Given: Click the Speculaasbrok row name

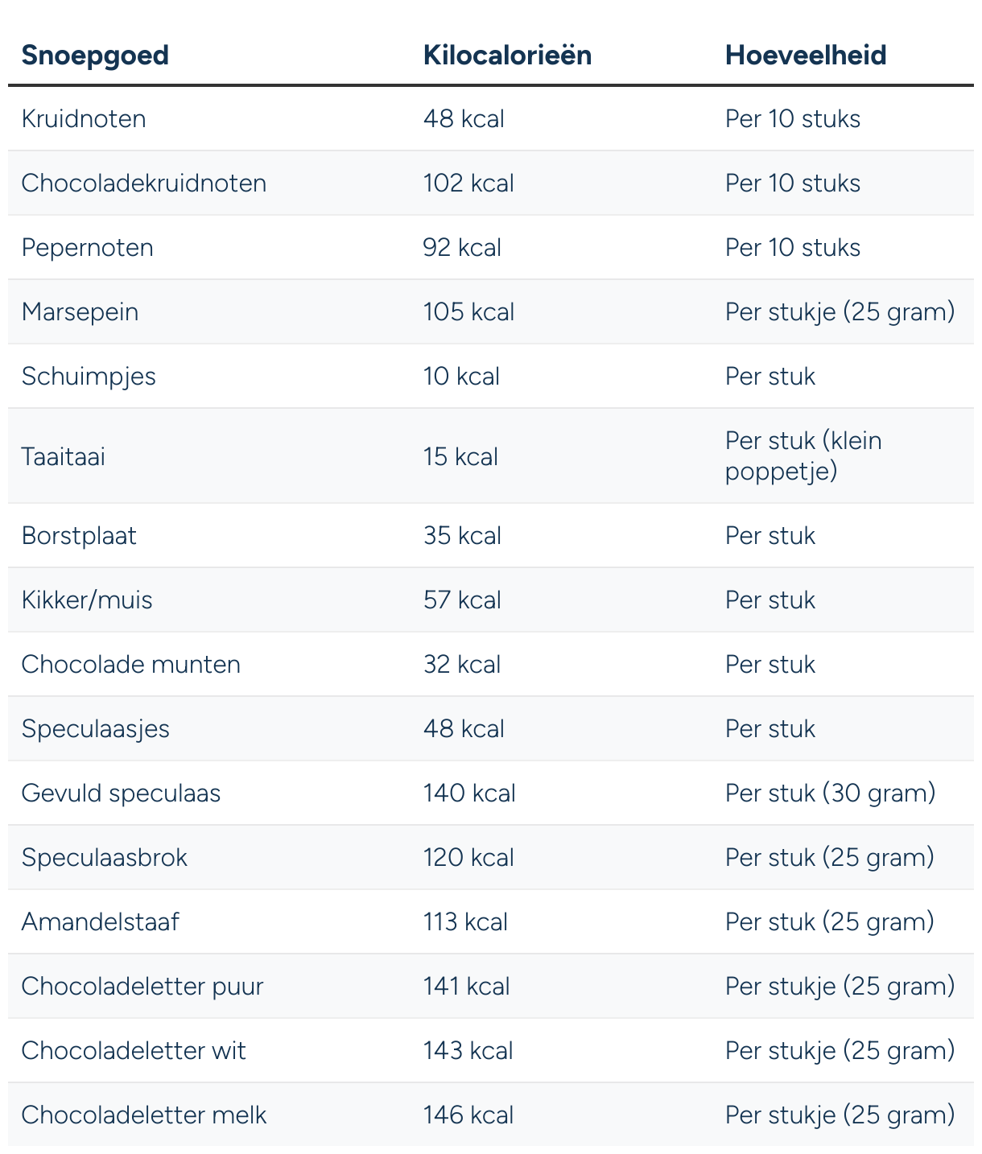Looking at the screenshot, I should click(x=105, y=858).
